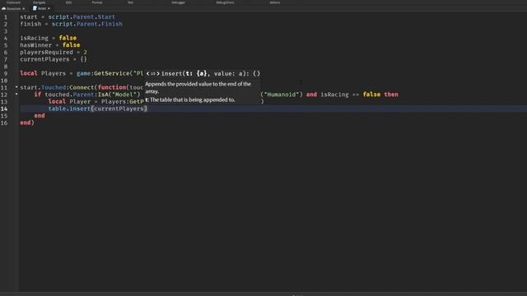Click 'currentPlayers = {}' on line 7
Viewport: 527px width, 296px height.
point(54,59)
